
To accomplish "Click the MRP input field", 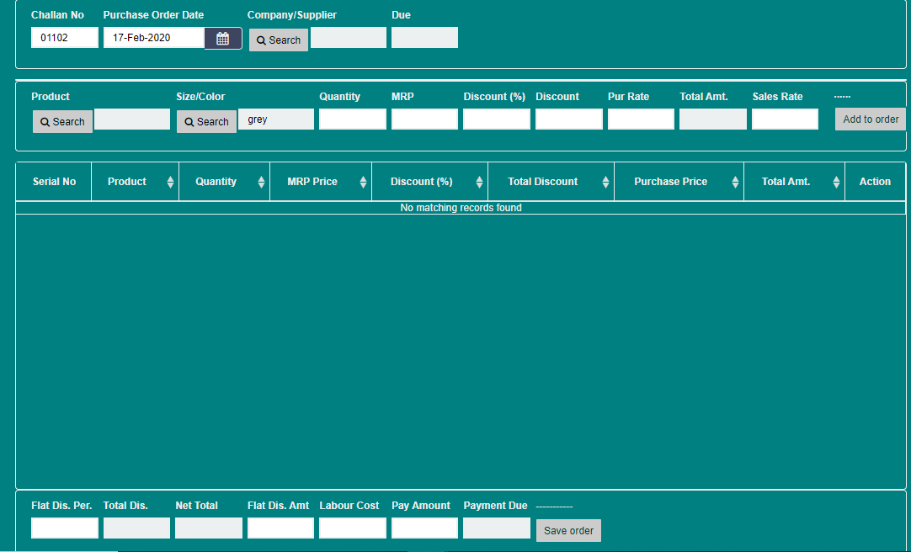I will [424, 119].
